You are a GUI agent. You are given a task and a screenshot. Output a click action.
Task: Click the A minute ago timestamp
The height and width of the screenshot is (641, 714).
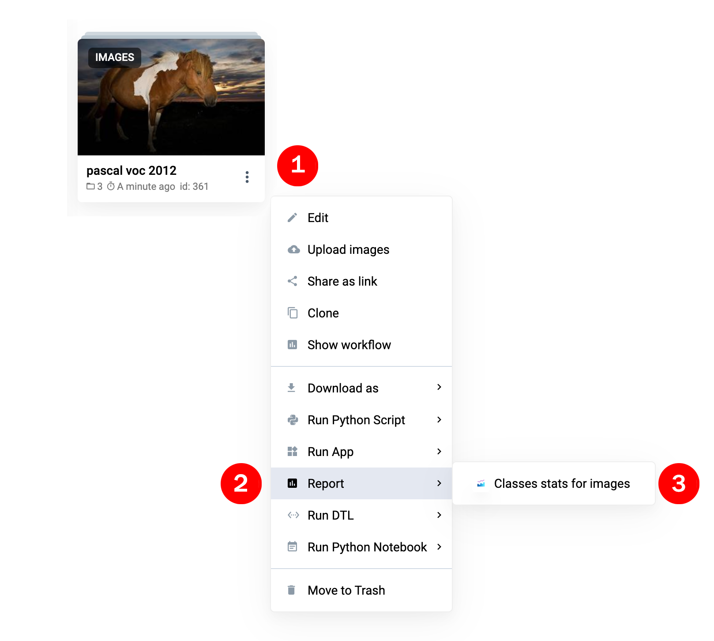(146, 186)
